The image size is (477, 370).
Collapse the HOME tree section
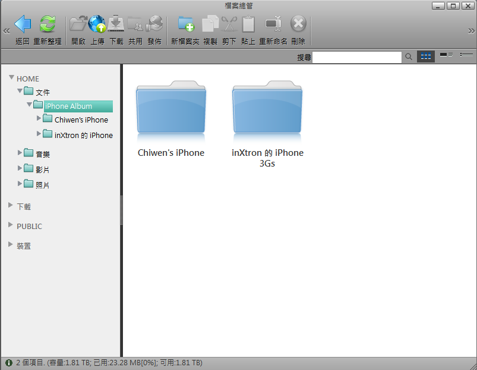pos(11,78)
